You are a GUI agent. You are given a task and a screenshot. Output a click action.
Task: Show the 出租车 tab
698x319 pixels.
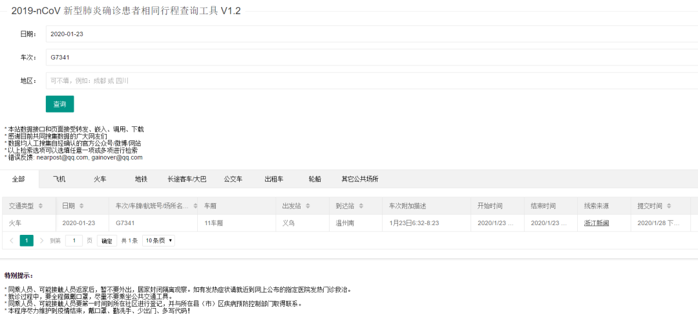tap(273, 179)
